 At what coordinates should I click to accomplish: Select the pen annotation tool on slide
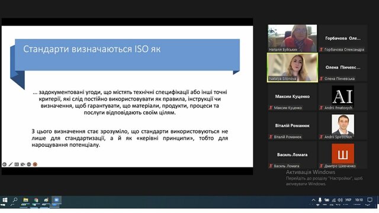[x=11, y=164]
